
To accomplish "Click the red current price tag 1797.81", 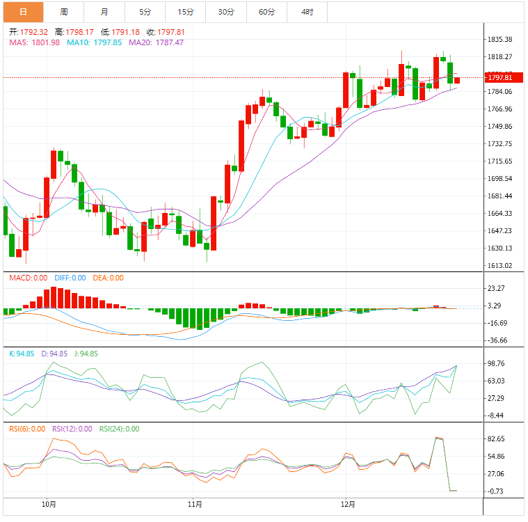I will (x=501, y=78).
